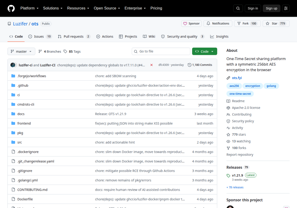Open the GitHub homepage logo
297x208 pixels.
11,8
